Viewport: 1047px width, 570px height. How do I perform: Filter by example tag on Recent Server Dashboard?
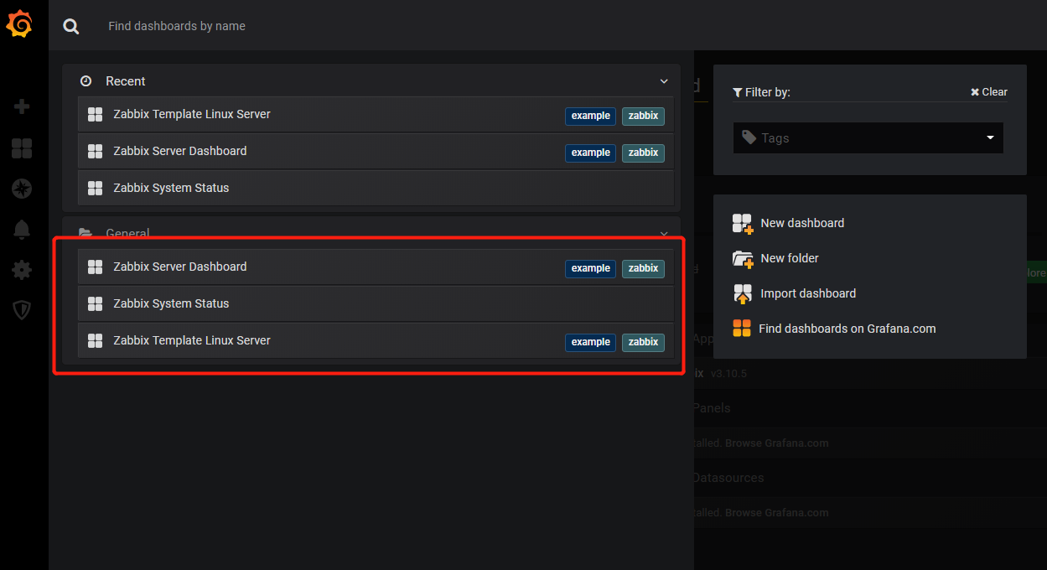point(590,153)
